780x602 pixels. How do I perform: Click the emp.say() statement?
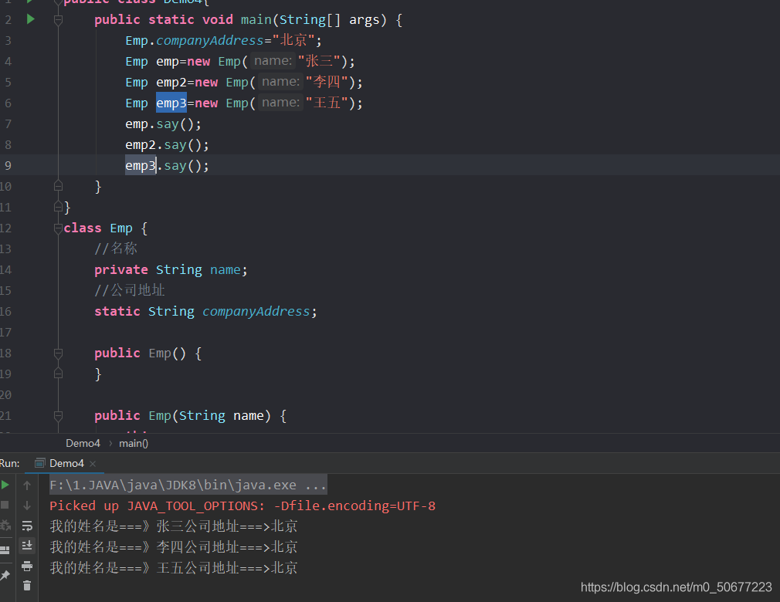tap(163, 123)
